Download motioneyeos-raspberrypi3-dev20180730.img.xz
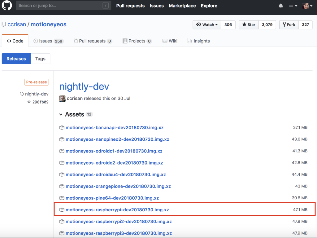This screenshot has width=317, height=238. pos(119,233)
